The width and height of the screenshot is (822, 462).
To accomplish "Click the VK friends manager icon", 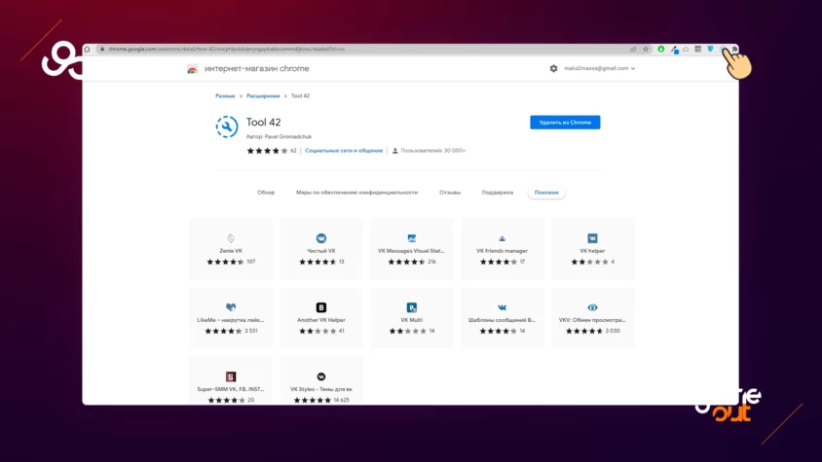I will 503,238.
